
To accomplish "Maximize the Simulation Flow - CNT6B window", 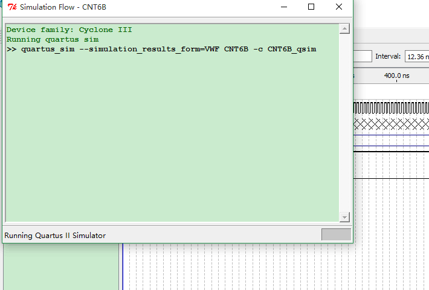I will pyautogui.click(x=311, y=7).
